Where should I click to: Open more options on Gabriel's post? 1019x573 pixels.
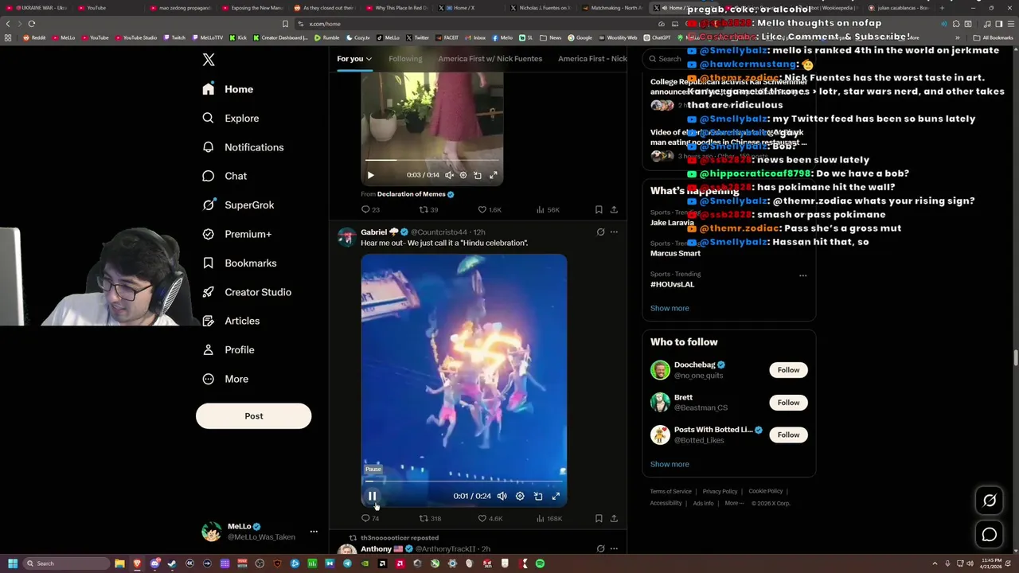(614, 232)
